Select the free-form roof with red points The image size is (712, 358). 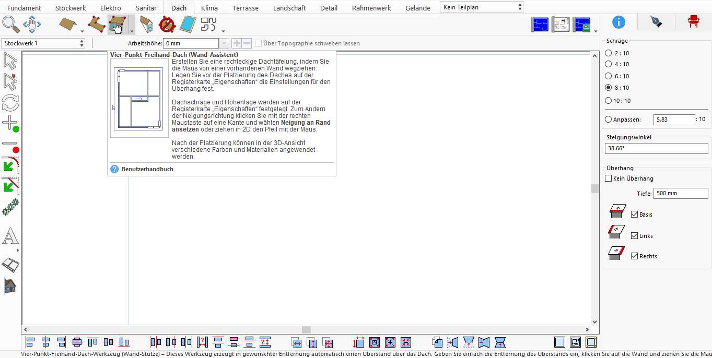pos(97,24)
